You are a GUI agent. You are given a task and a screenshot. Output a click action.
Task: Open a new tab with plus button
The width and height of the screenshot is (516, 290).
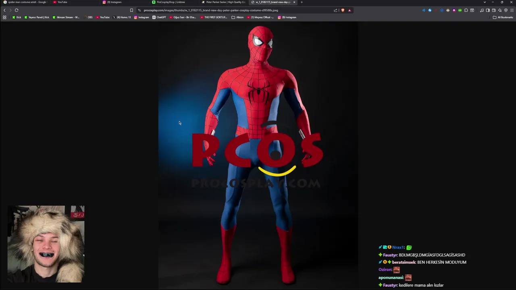point(302,2)
